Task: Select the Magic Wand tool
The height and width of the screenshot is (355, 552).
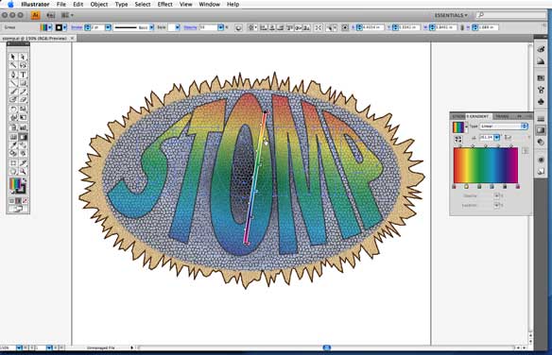Action: coord(13,65)
